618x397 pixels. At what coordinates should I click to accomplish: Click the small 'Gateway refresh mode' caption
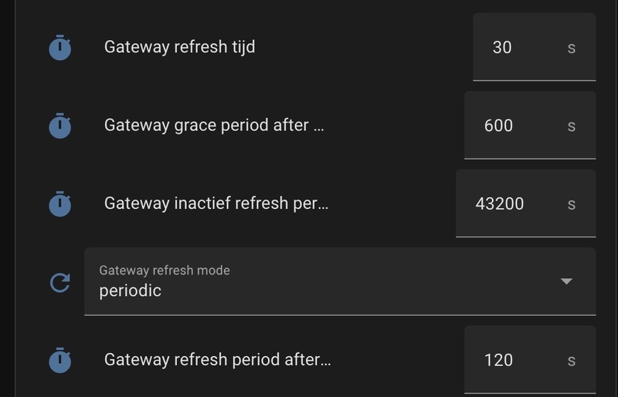[x=165, y=271]
